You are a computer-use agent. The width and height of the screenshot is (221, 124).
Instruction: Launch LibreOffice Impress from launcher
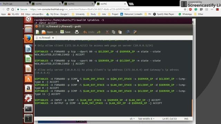28,69
